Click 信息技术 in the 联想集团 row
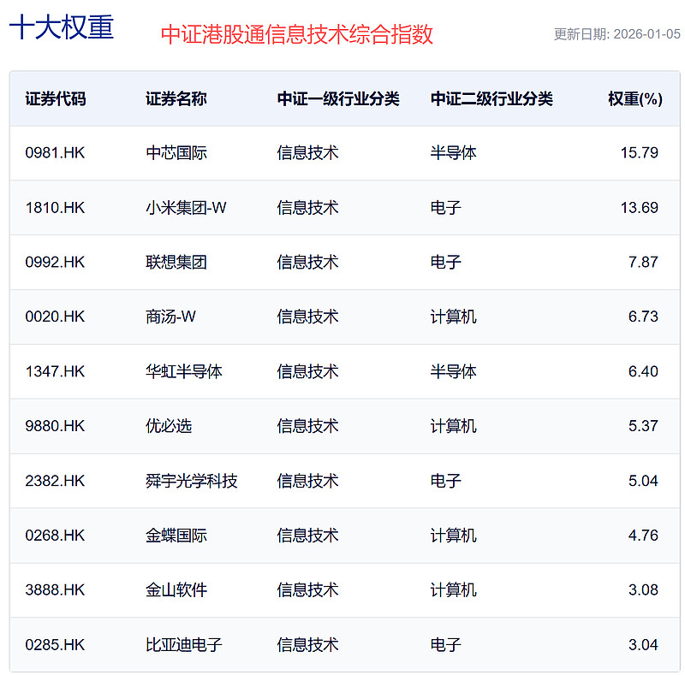Viewport: 685px width, 675px height. (307, 263)
